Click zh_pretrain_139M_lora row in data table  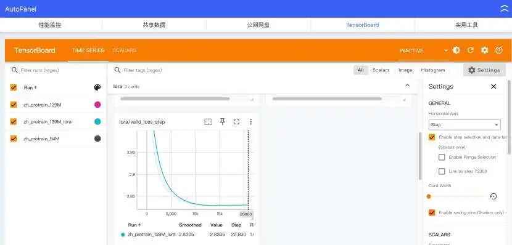click(x=187, y=235)
